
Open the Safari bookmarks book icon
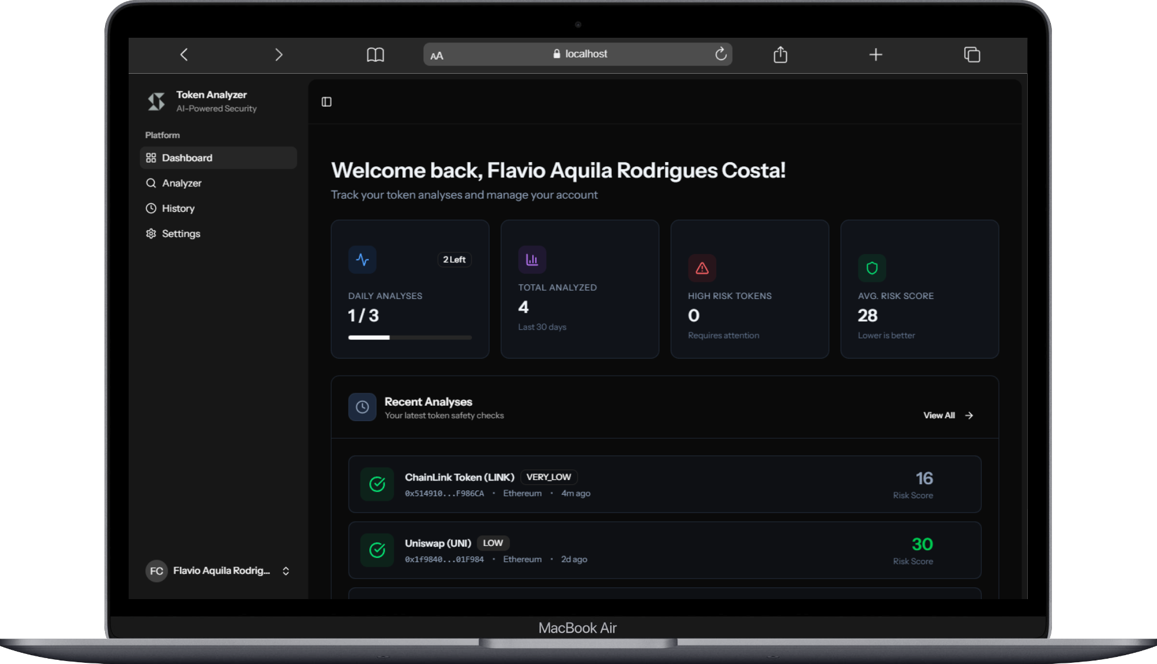[375, 55]
